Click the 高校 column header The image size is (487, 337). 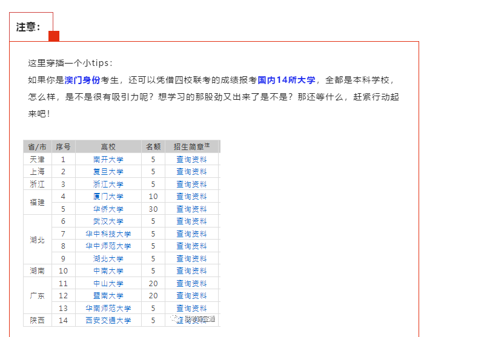click(x=108, y=147)
